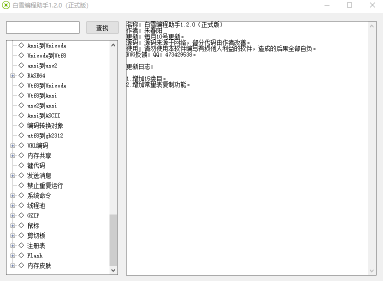The width and height of the screenshot is (383, 281).
Task: Click the tree panel scroll up arrow
Action: pyautogui.click(x=113, y=44)
